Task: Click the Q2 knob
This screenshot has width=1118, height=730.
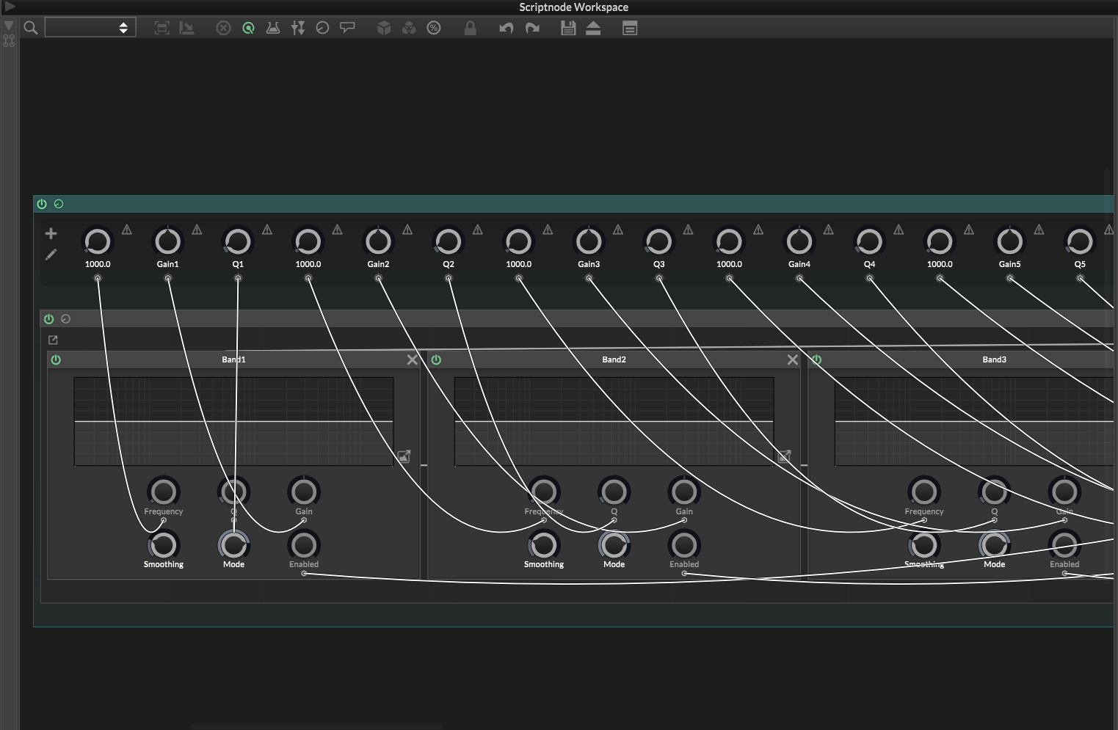Action: pos(449,241)
